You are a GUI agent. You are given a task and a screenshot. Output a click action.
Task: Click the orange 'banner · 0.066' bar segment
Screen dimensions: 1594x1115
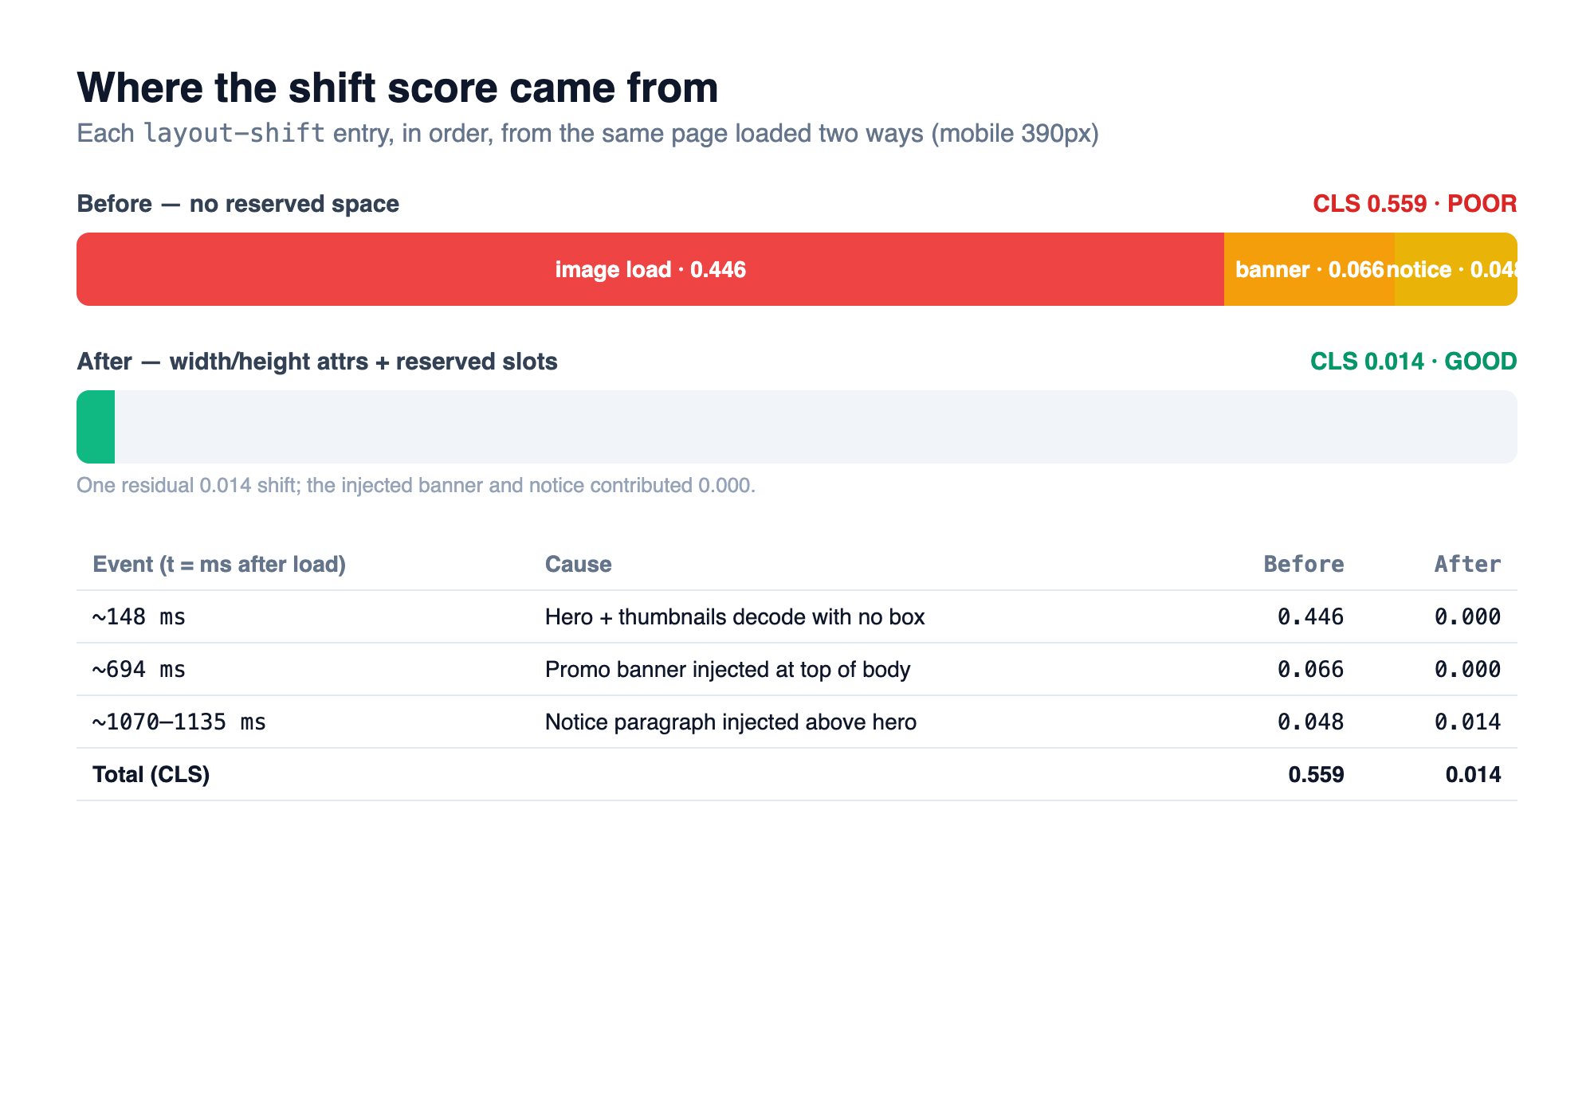[1309, 269]
